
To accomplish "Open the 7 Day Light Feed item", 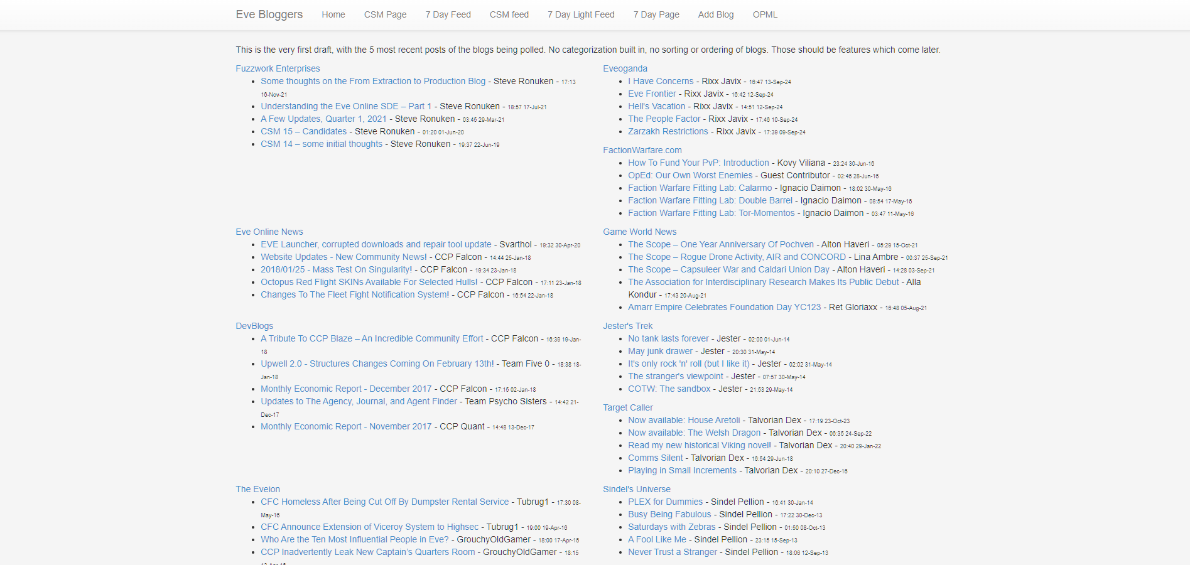I will click(581, 14).
